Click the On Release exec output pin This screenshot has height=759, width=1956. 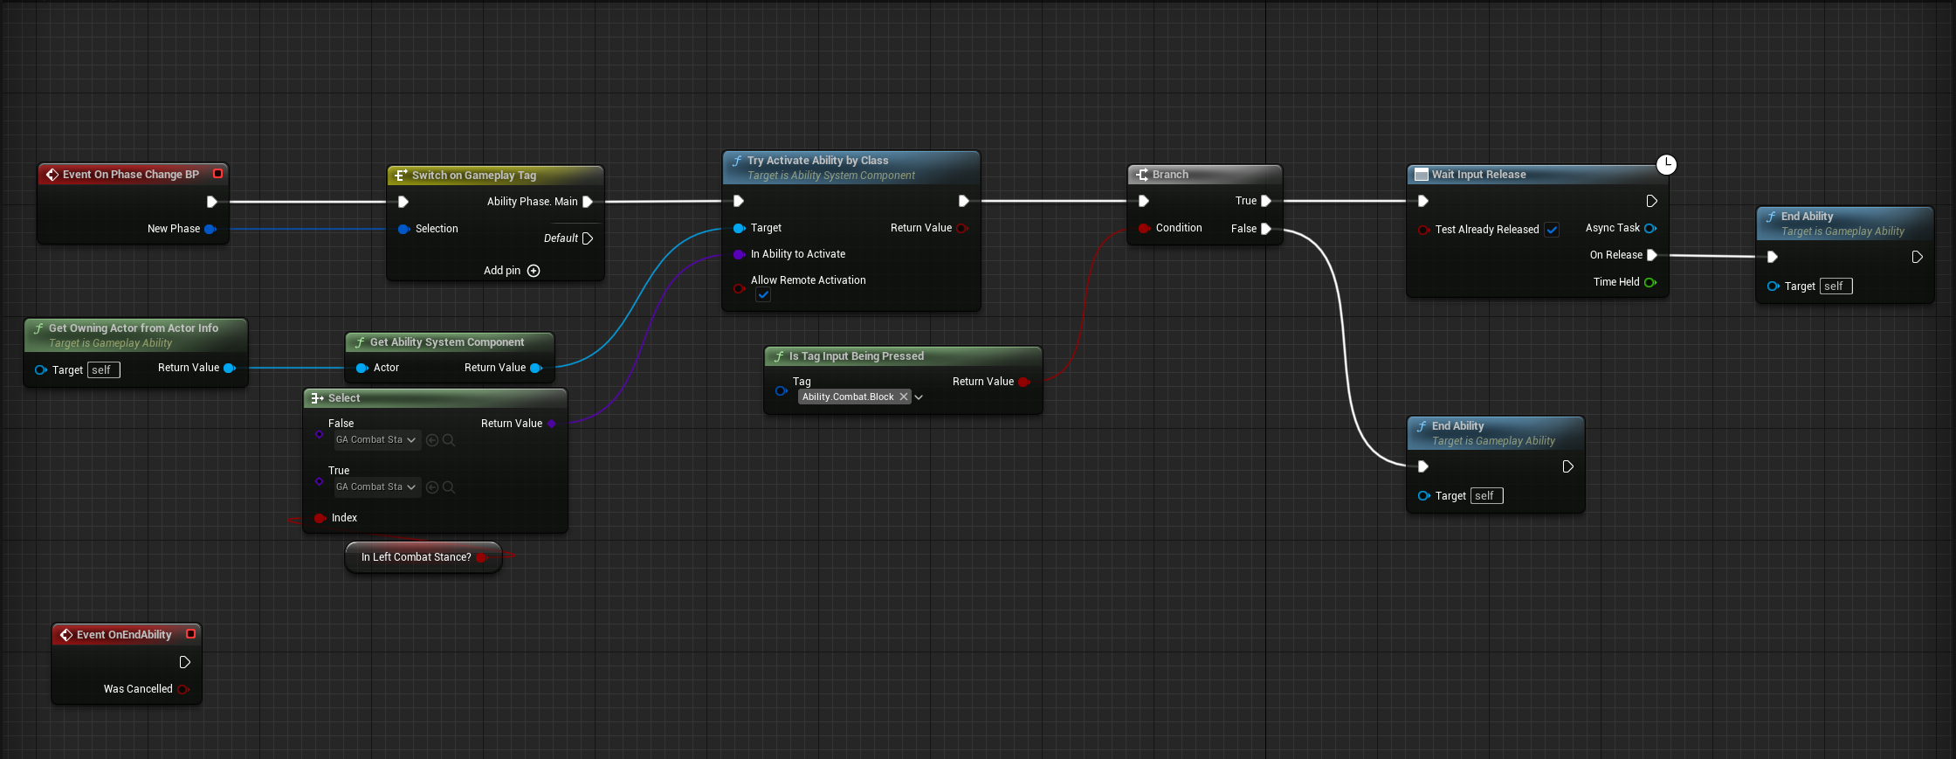1651,255
